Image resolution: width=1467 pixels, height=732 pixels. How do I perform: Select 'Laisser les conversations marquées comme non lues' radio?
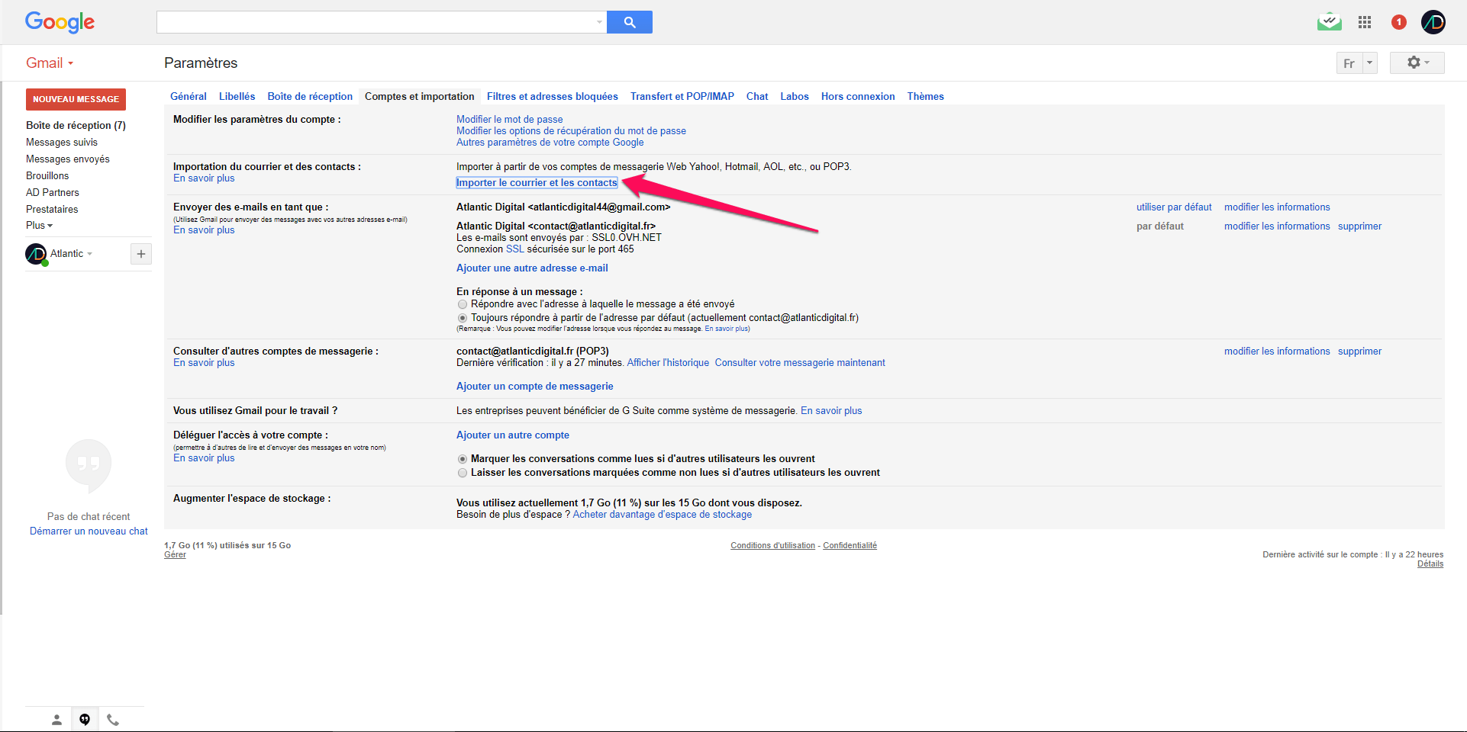pos(463,473)
